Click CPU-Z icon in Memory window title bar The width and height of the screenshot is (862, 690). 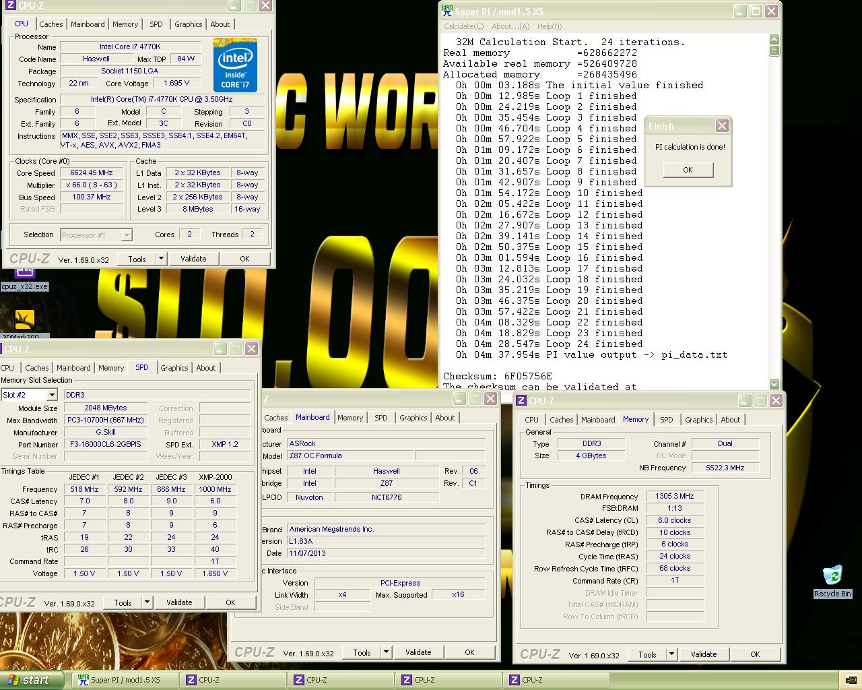tap(521, 400)
